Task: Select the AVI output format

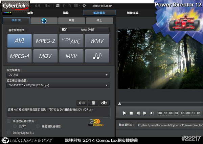Action: pos(19,41)
